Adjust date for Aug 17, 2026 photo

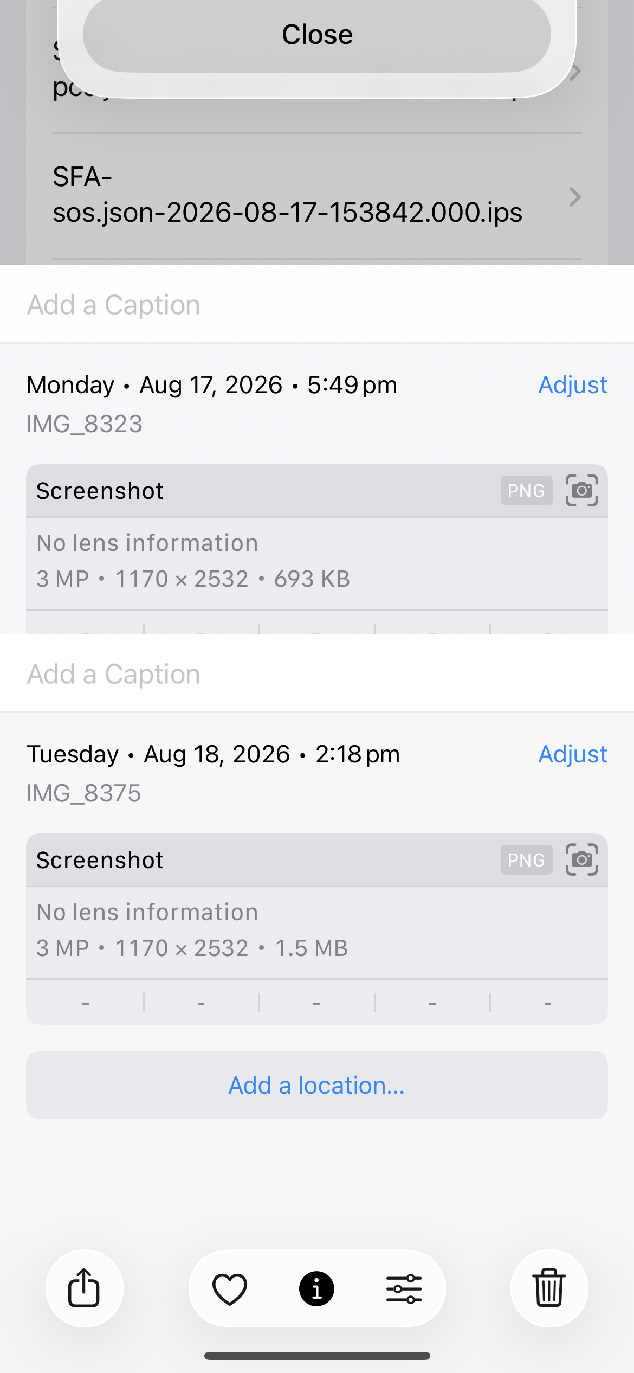click(x=572, y=385)
